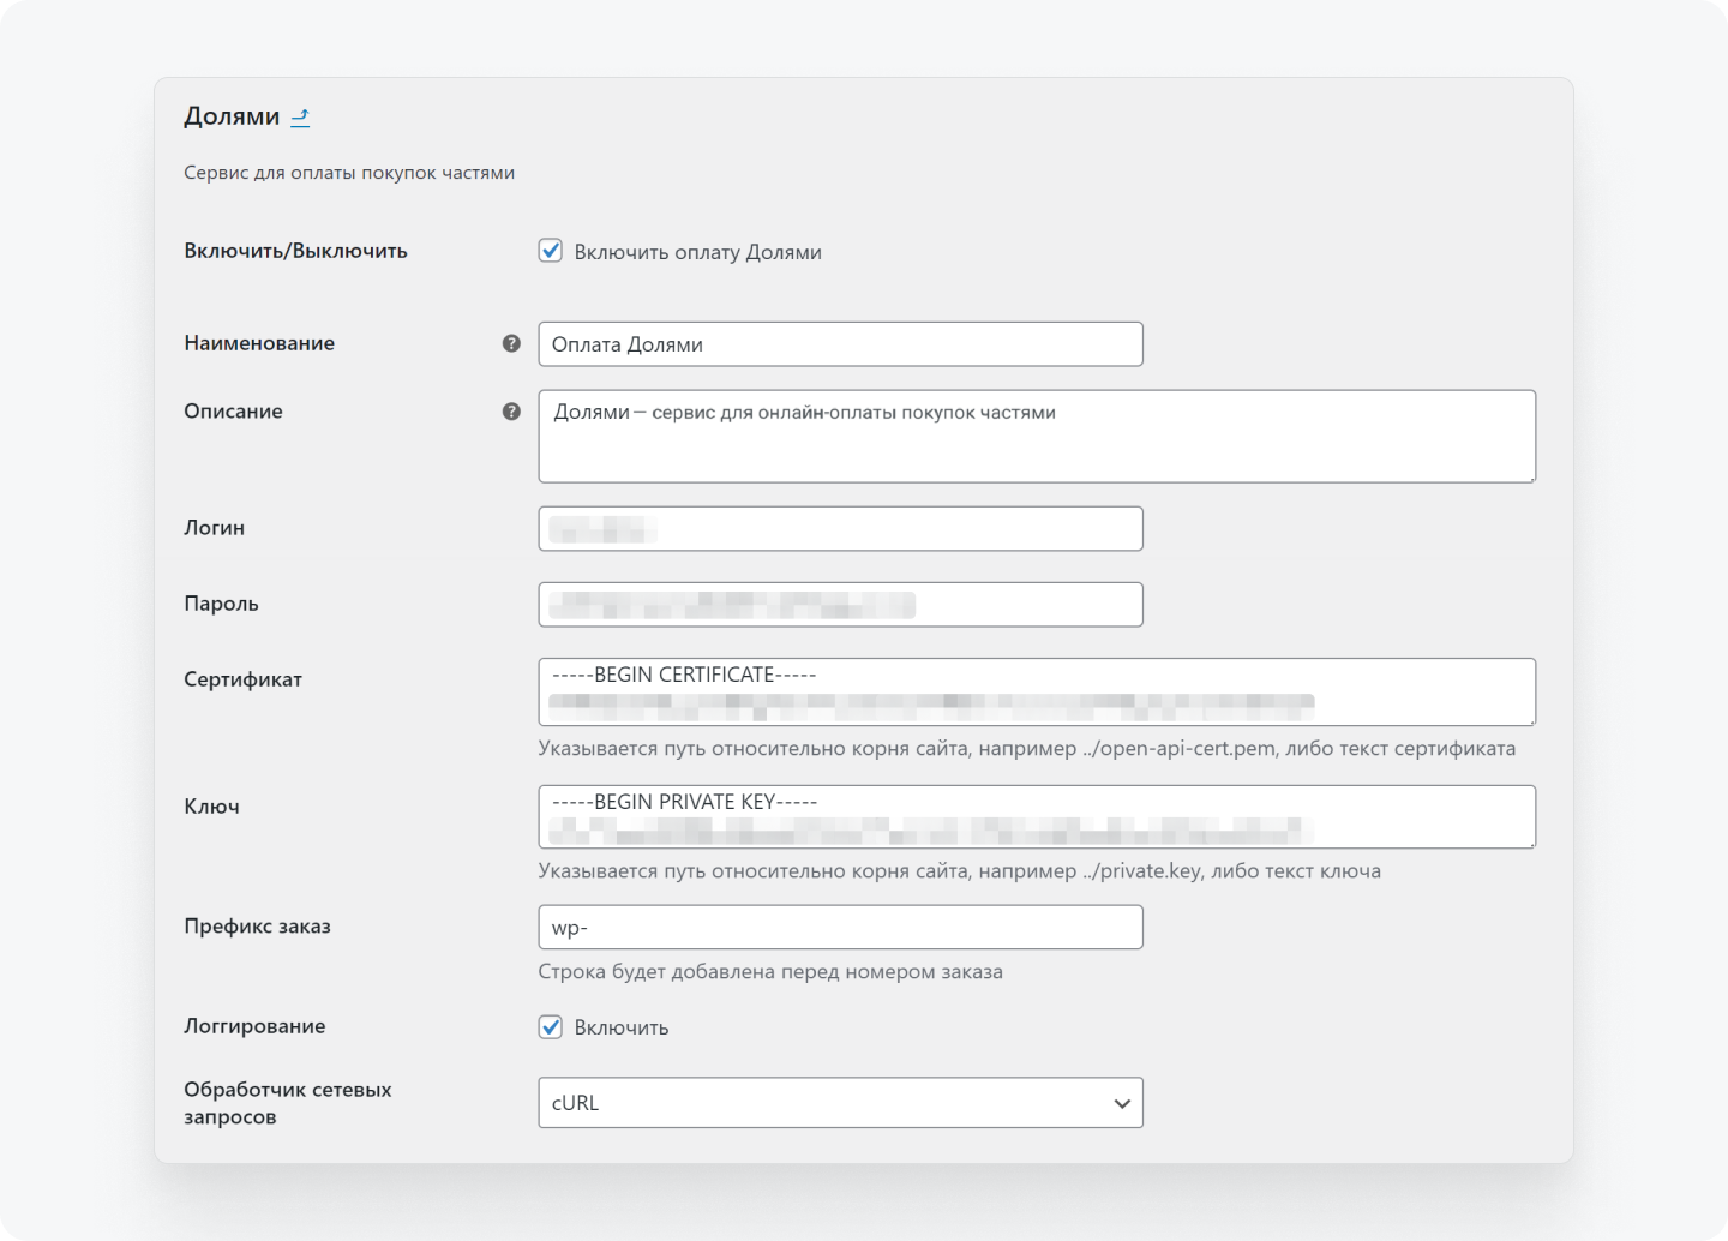
Task: Toggle the Логгирование Включить checkbox
Action: point(550,1026)
